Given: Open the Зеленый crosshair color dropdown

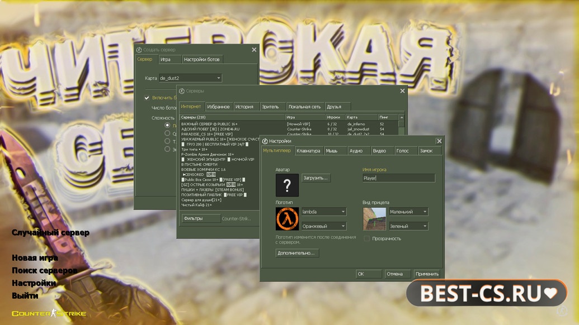Looking at the screenshot, I should (x=408, y=226).
